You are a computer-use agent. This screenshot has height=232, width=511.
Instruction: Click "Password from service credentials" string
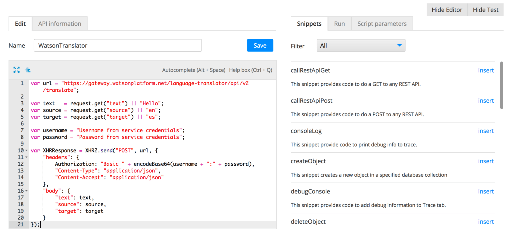pyautogui.click(x=129, y=137)
